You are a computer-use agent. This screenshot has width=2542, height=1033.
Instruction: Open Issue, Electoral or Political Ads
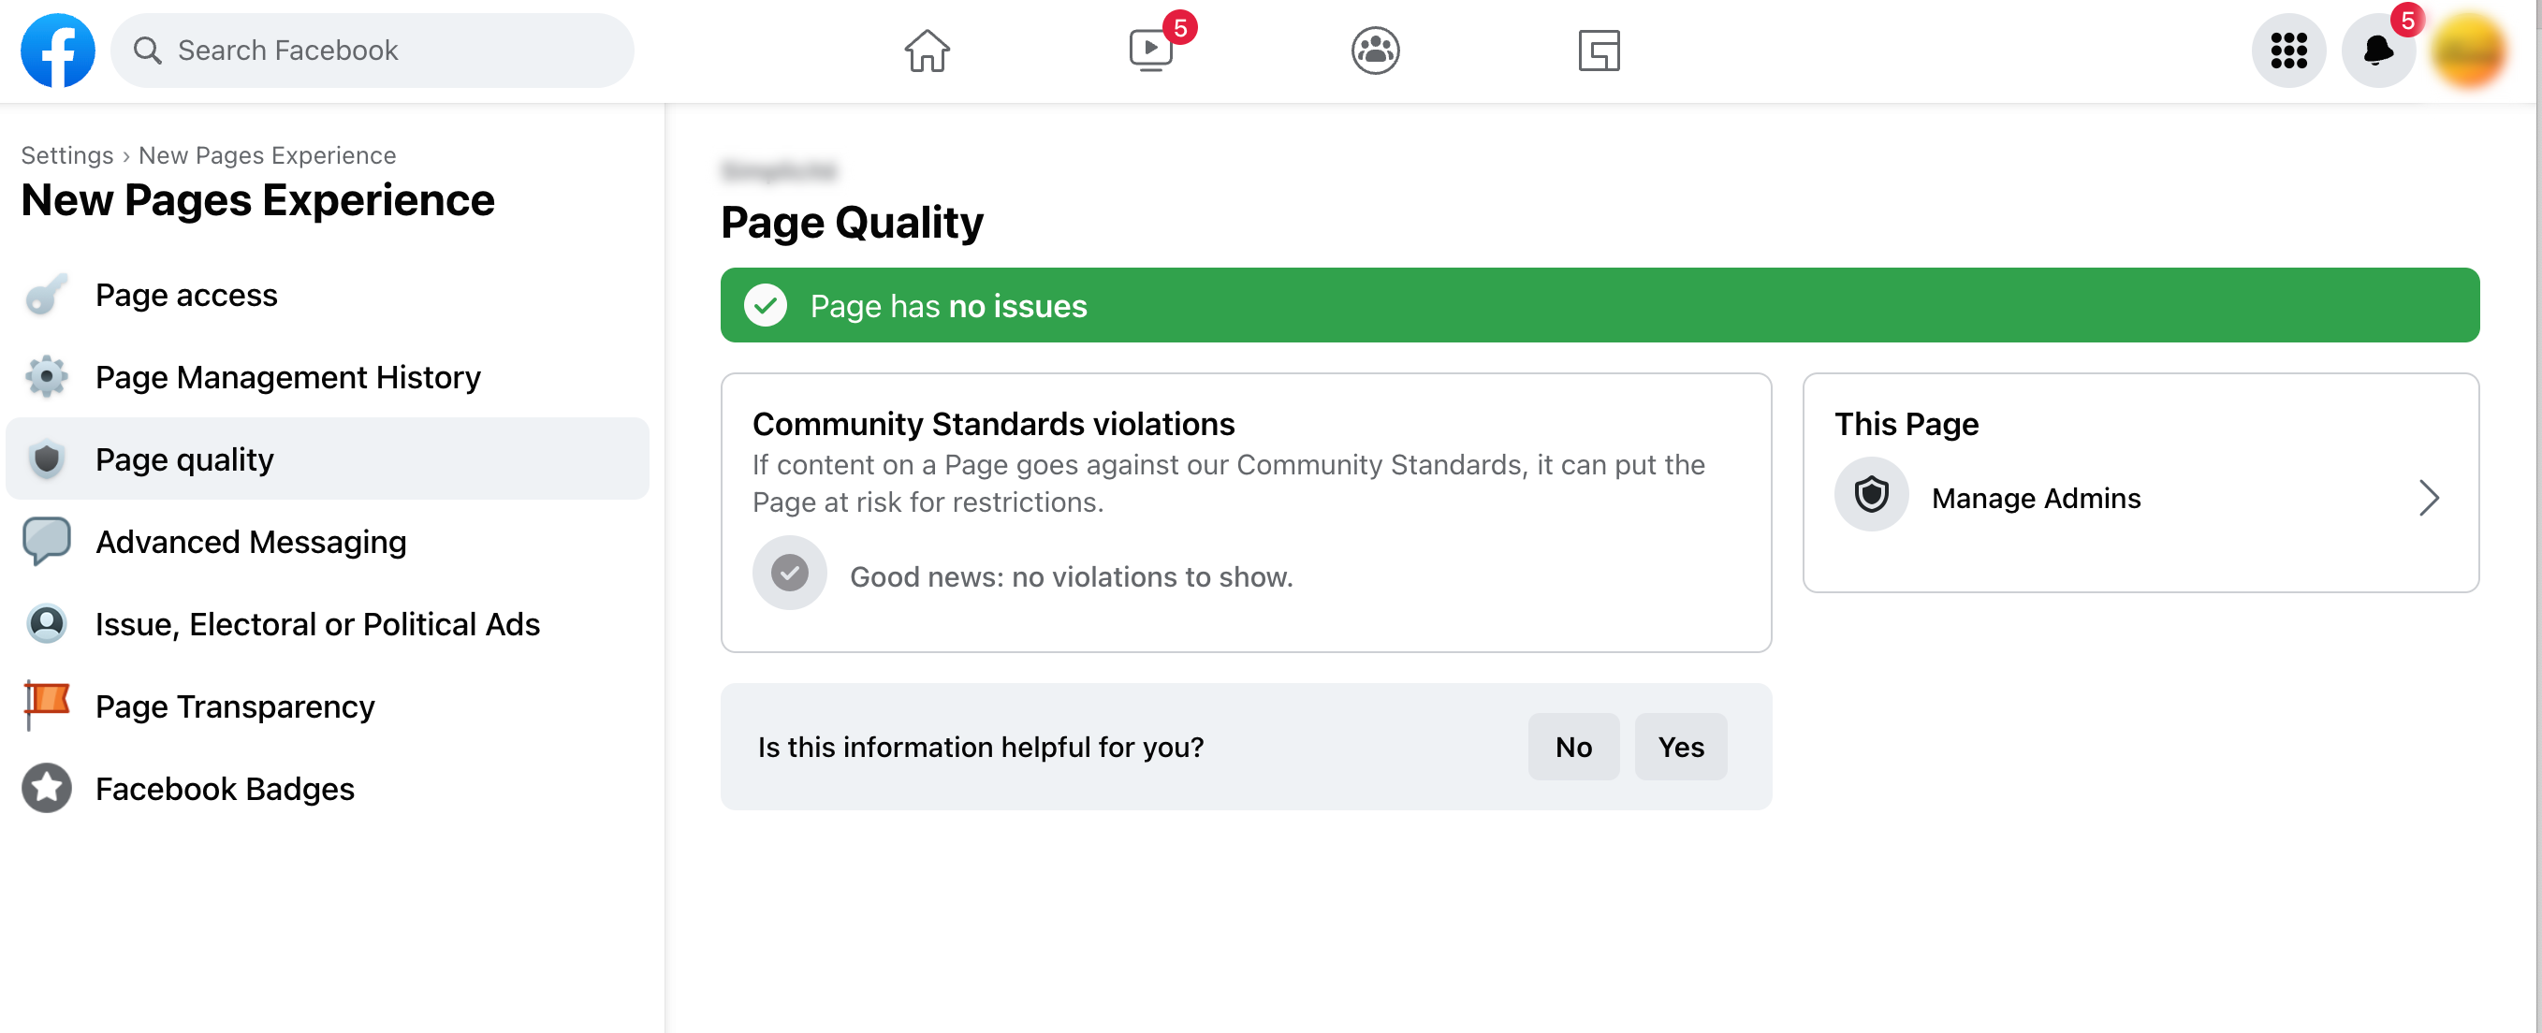(316, 623)
